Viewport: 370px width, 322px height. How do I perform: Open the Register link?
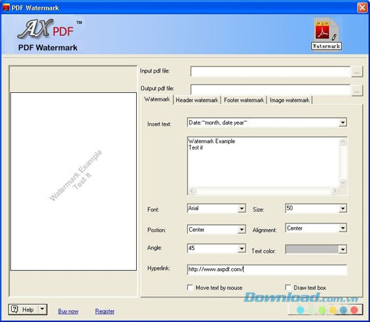105,311
